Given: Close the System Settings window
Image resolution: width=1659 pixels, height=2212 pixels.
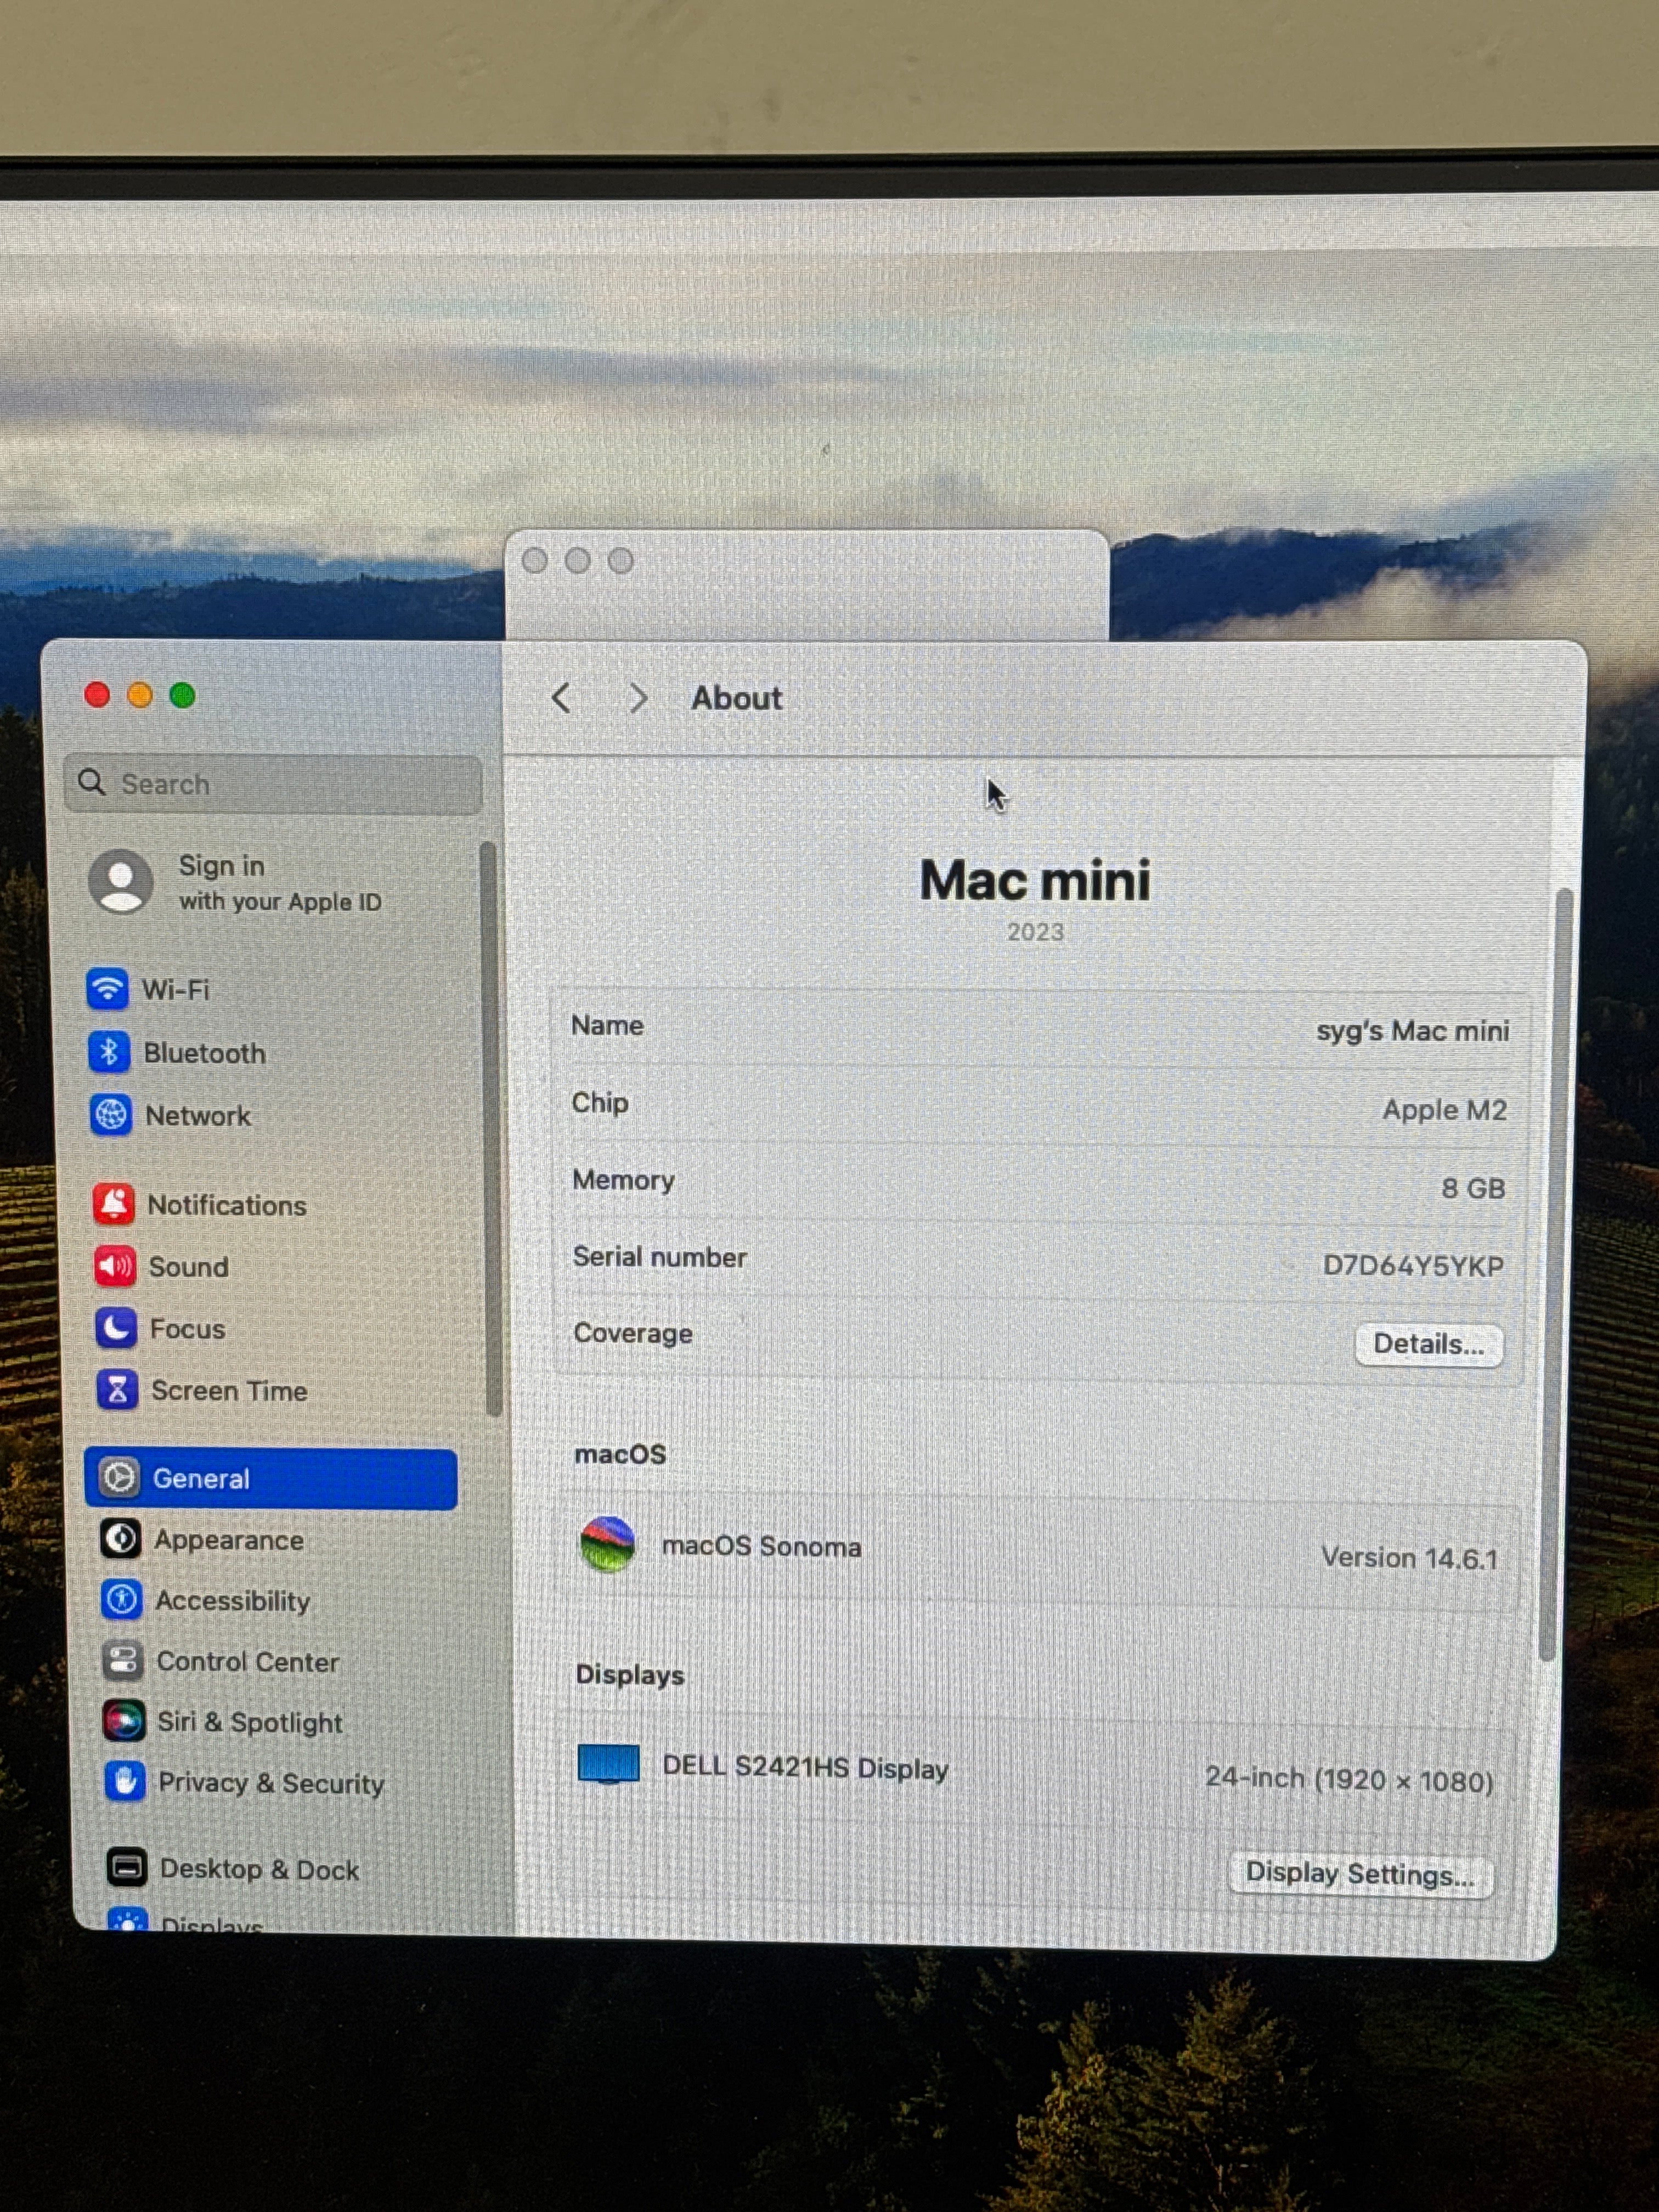Looking at the screenshot, I should click(97, 695).
